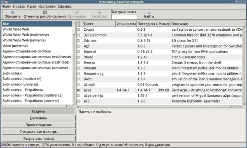This screenshot has height=148, width=247.
Task: Toggle status checkbox for 3270-common package
Action: (x=79, y=35)
